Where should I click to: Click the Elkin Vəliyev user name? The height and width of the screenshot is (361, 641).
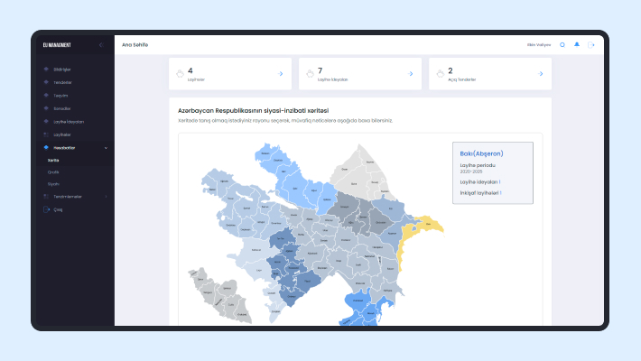pyautogui.click(x=539, y=44)
